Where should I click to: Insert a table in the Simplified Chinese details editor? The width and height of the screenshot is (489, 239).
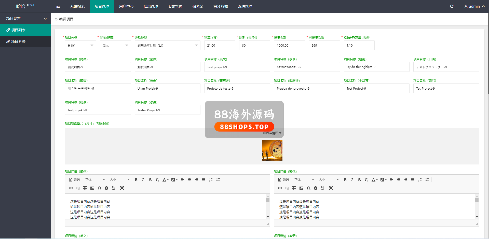(x=85, y=188)
